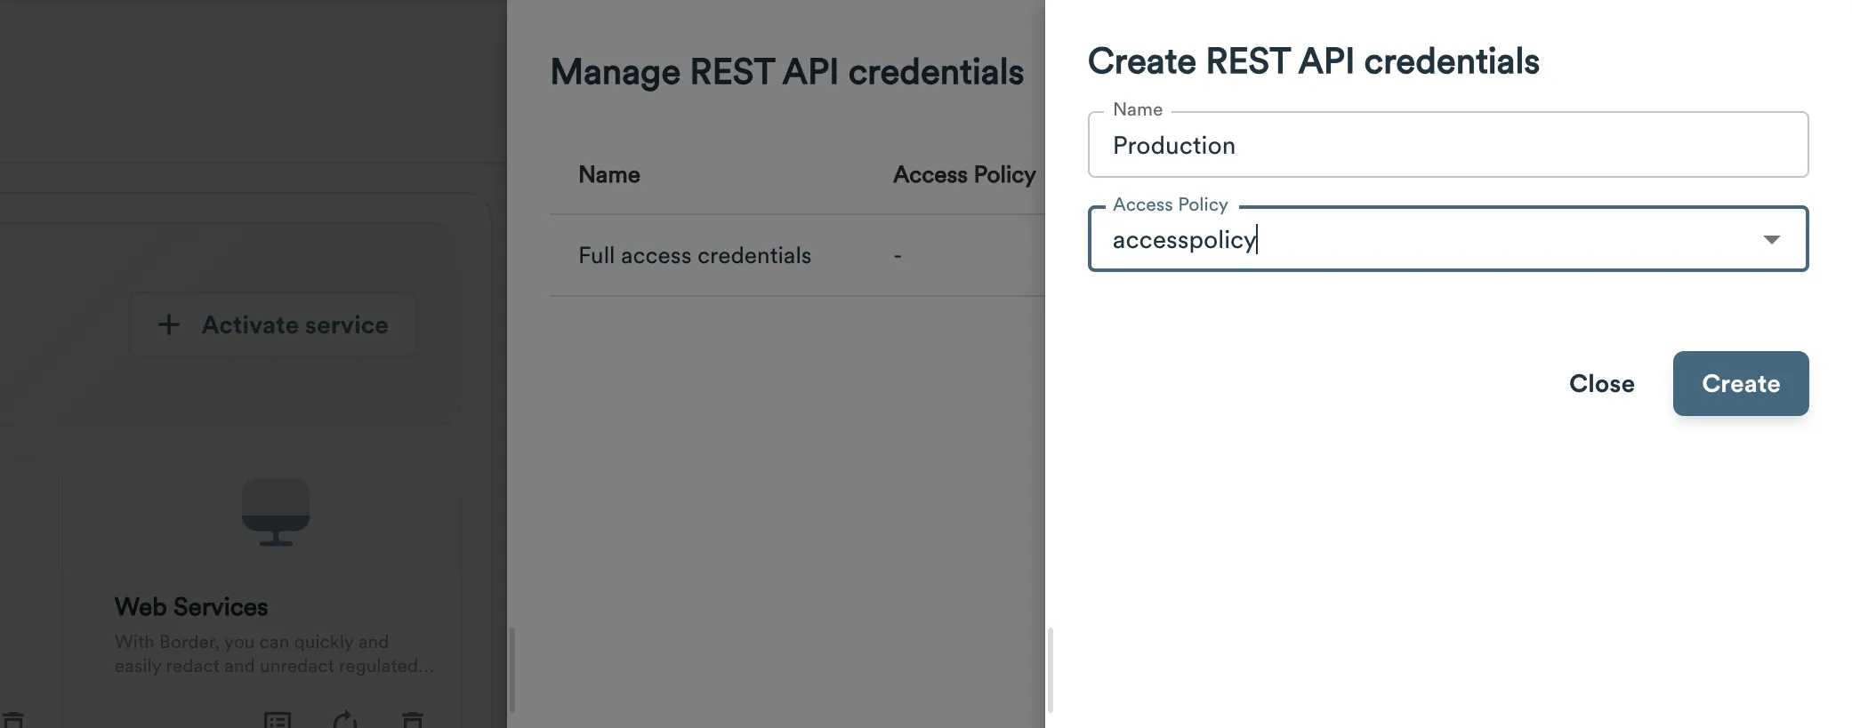Click the Name column header
The width and height of the screenshot is (1852, 728).
point(609,175)
